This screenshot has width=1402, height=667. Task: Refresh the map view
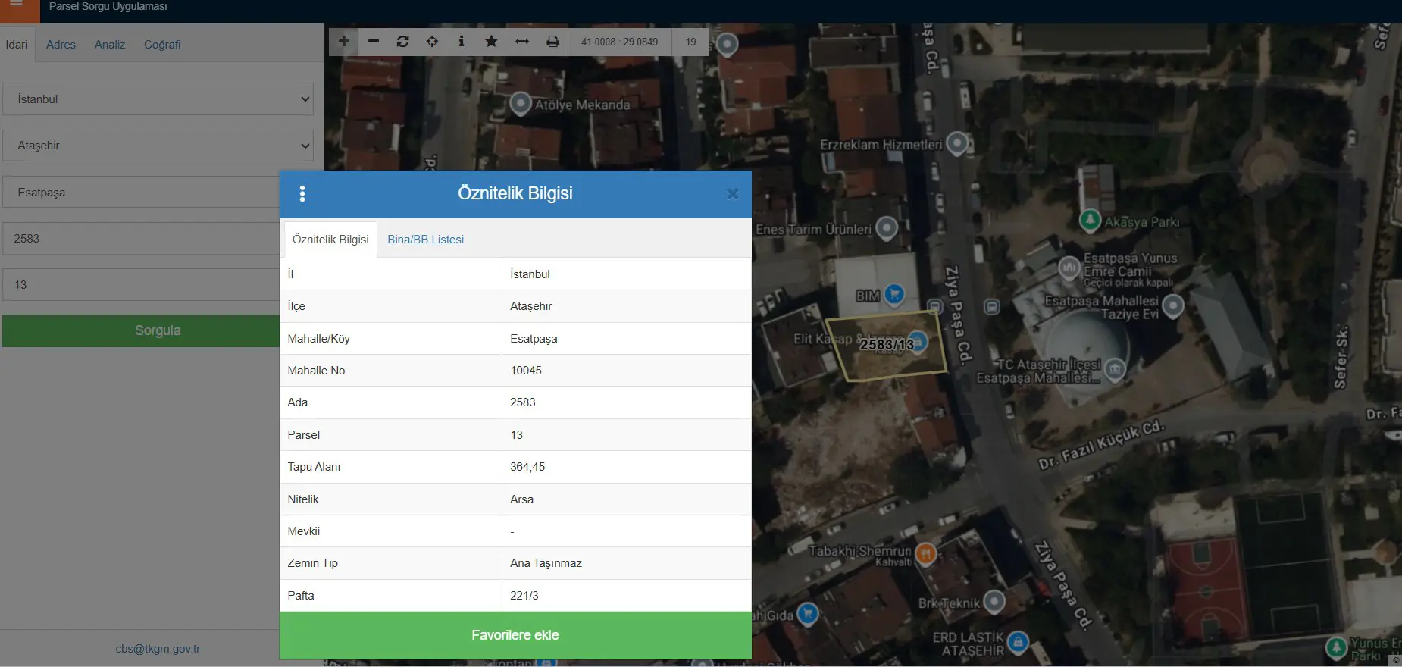(x=403, y=42)
